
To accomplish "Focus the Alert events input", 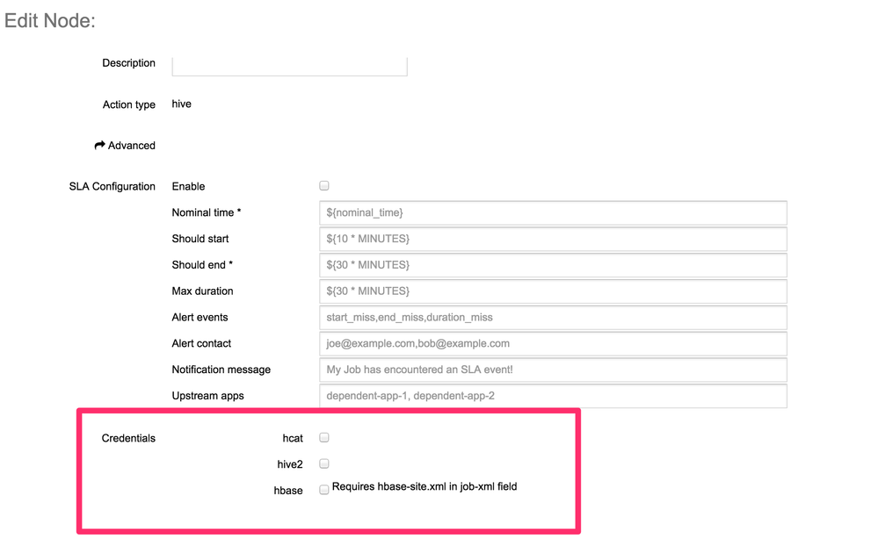I will point(553,318).
